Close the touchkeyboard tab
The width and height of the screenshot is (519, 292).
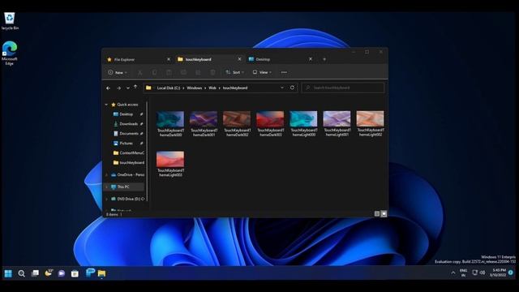[x=240, y=59]
